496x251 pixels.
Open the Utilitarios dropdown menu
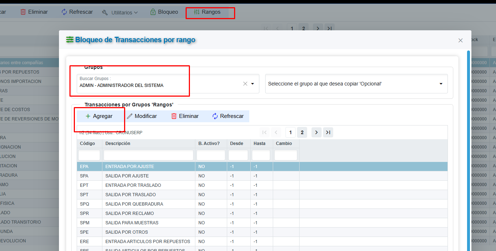(120, 12)
